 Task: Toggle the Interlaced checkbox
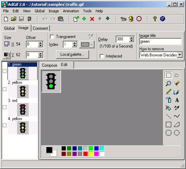pos(102,56)
